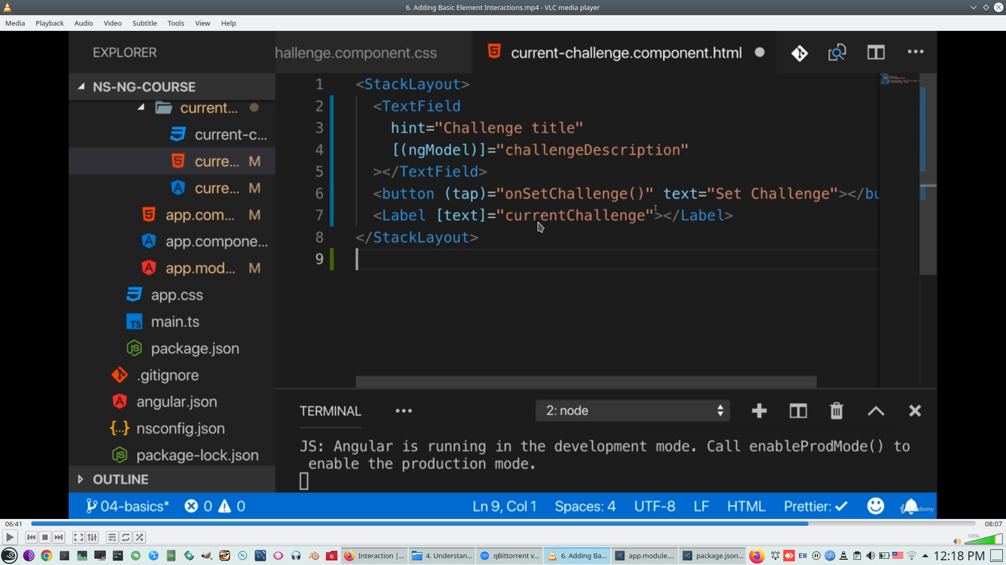The height and width of the screenshot is (565, 1006).
Task: Open the Subtitle menu
Action: [144, 23]
